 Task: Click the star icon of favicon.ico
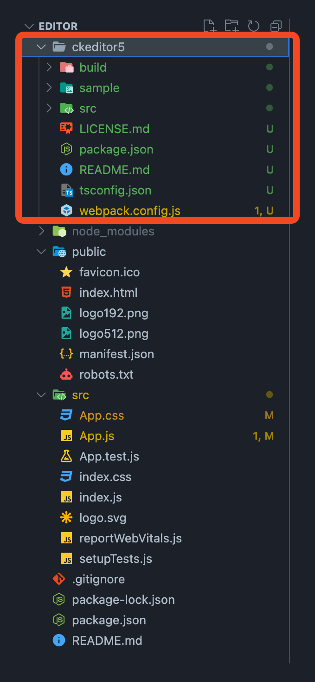pos(66,272)
